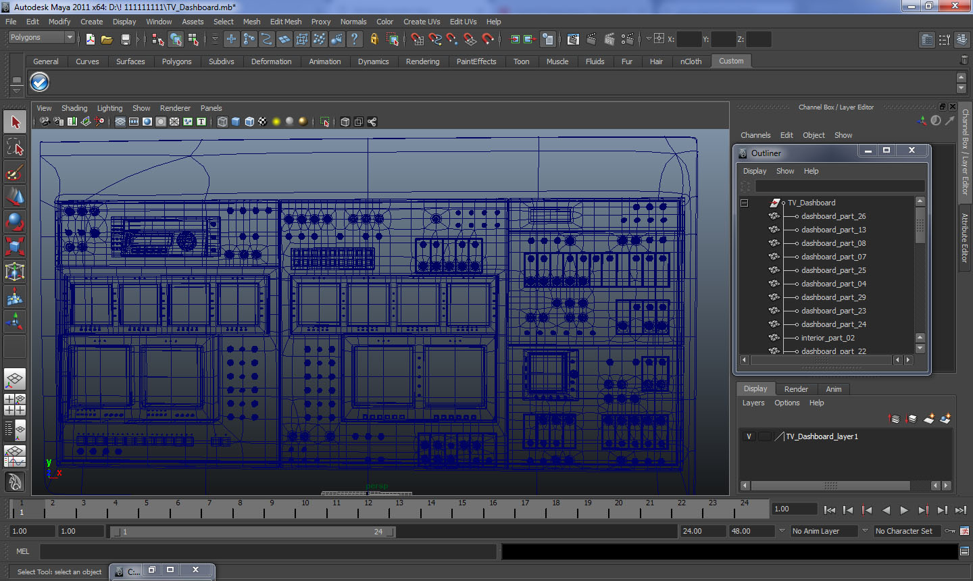Activate the Universal Manipulator tool
The width and height of the screenshot is (973, 581).
[x=15, y=272]
